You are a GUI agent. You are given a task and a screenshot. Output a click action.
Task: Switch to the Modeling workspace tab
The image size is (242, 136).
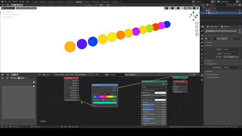pyautogui.click(x=43, y=2)
